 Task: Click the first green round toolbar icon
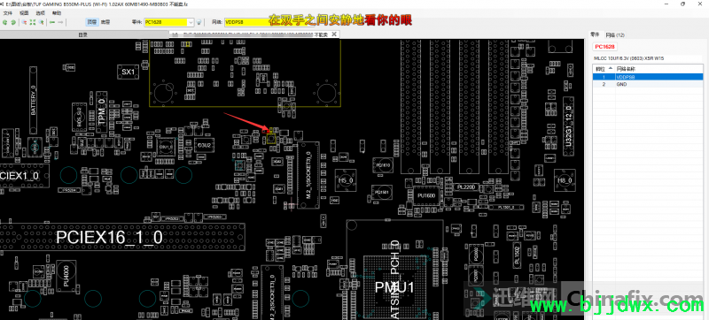[x=5, y=22]
